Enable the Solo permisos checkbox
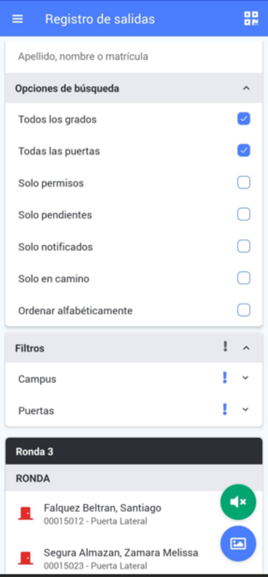Viewport: 268px width, 577px height. click(x=244, y=182)
